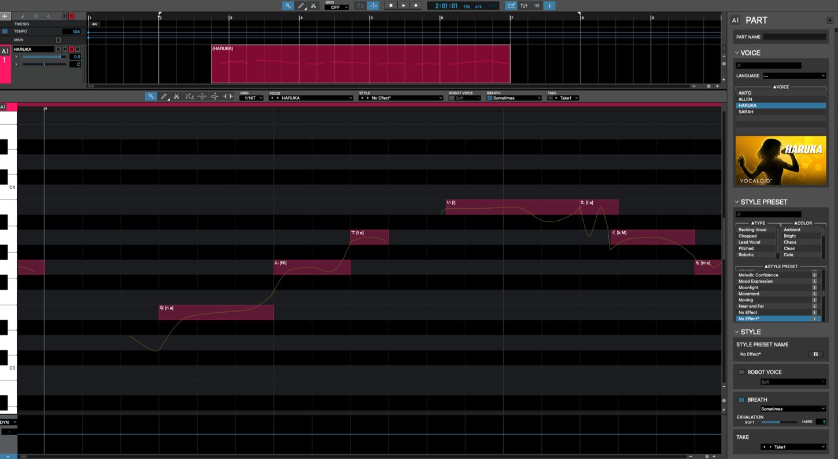Click info icon for Moonlight style preset

[814, 287]
